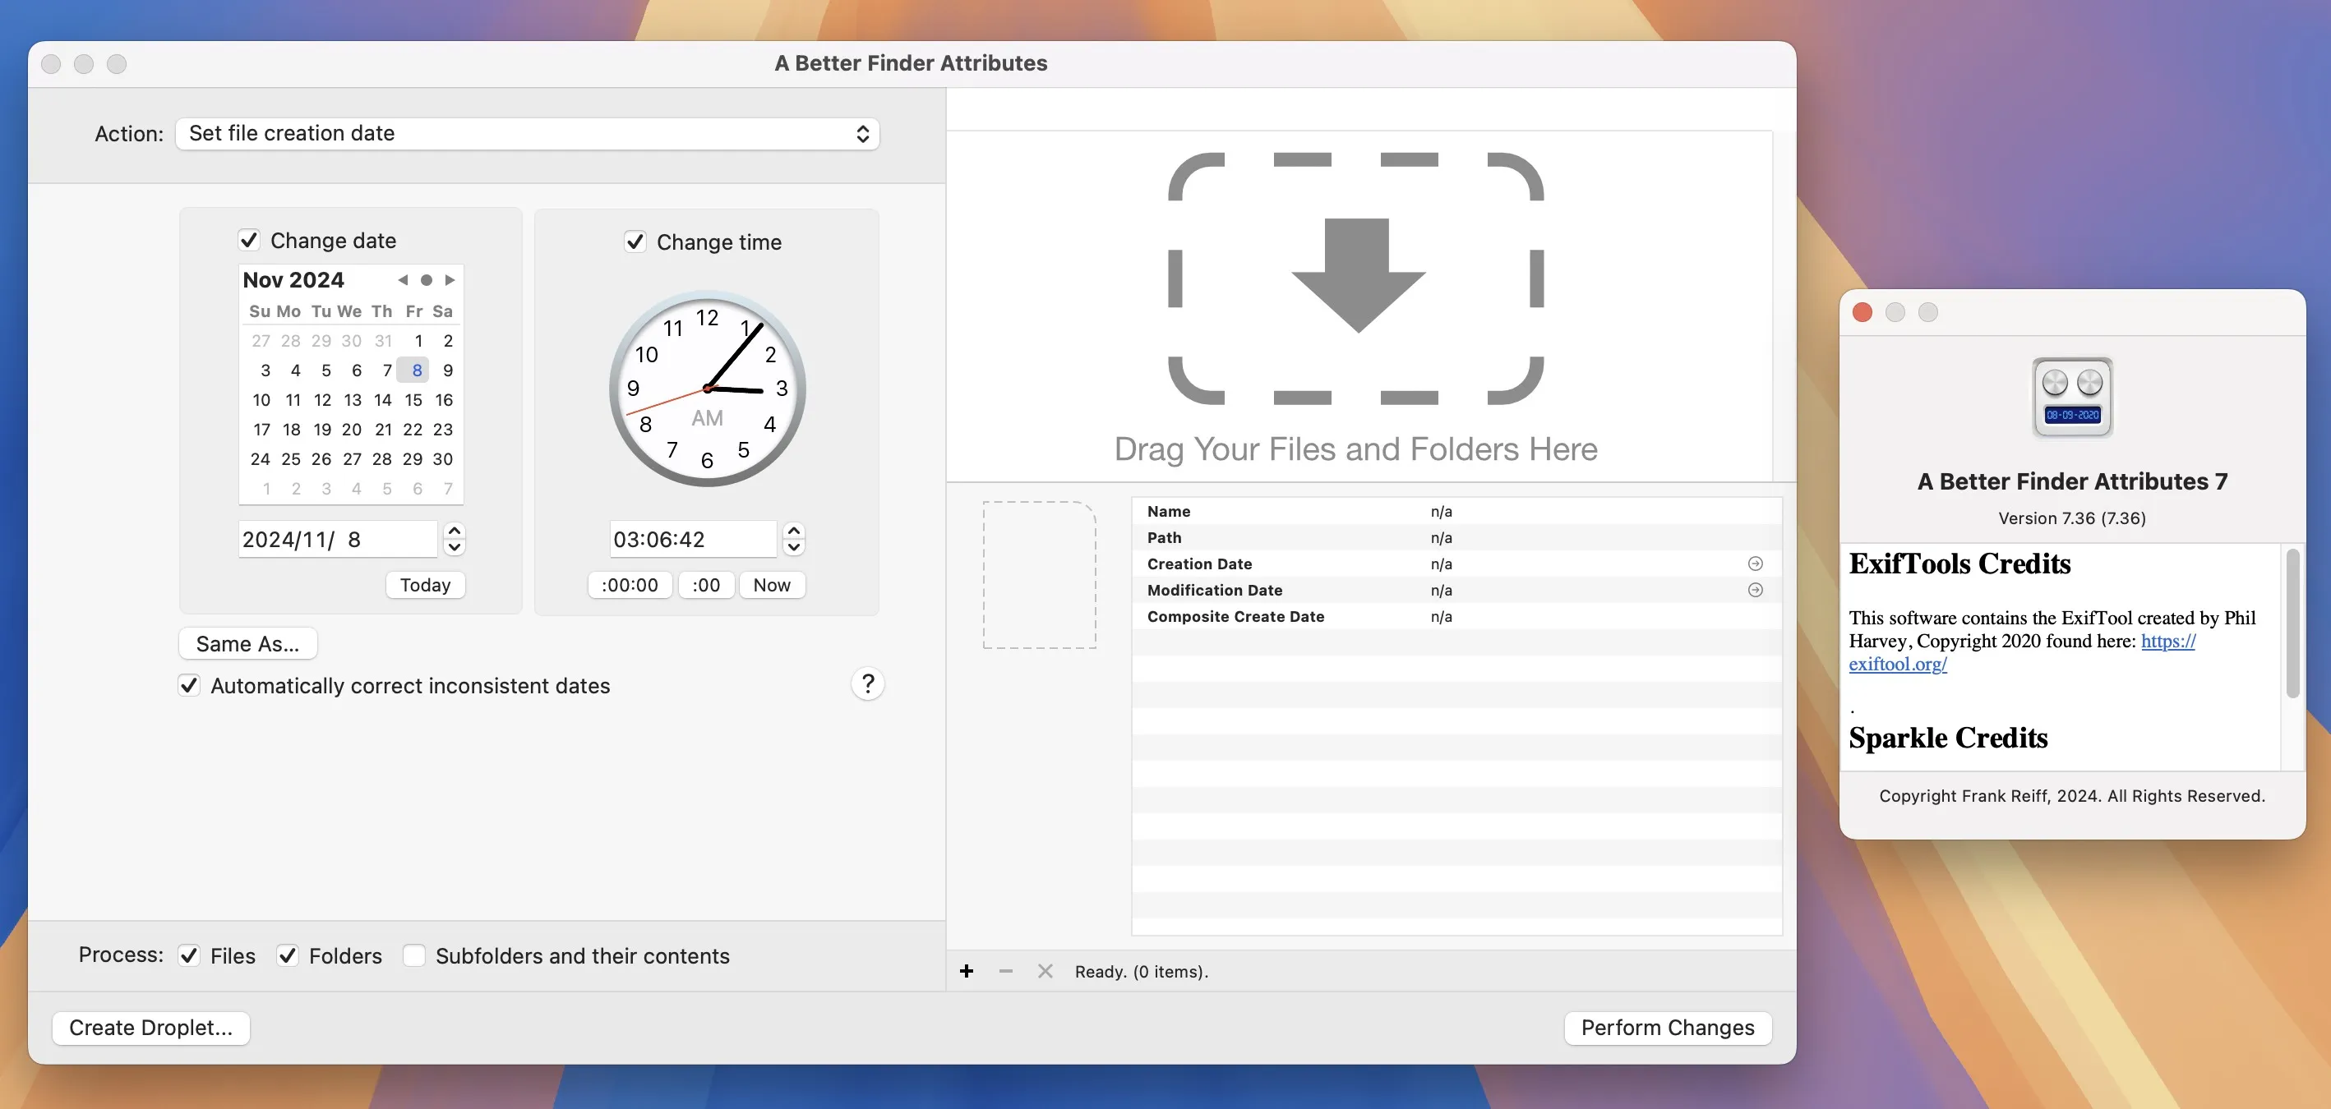This screenshot has height=1109, width=2331.
Task: Close the About window
Action: coord(1862,312)
